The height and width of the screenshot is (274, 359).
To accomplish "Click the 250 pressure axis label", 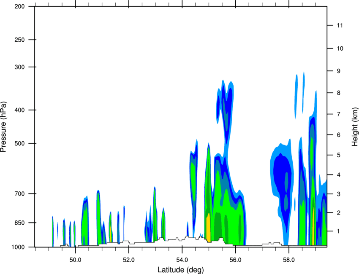I will tap(19, 40).
